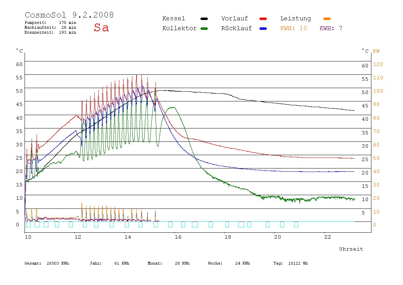The height and width of the screenshot is (285, 403).
Task: Click the orange right-axis label '100'
Action: click(x=378, y=91)
